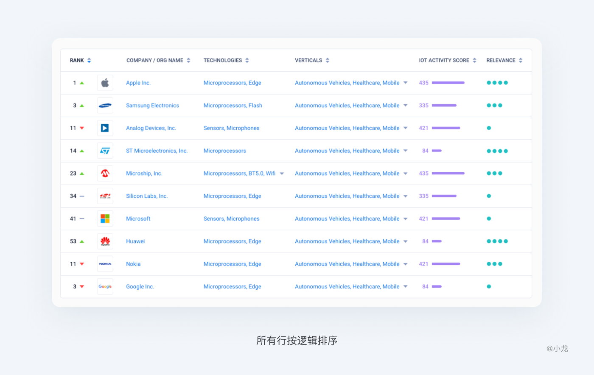Open the Samsung Electronics company link
The height and width of the screenshot is (375, 594).
click(152, 106)
